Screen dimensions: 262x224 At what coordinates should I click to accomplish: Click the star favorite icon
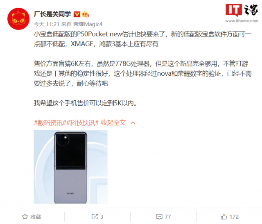25,217
